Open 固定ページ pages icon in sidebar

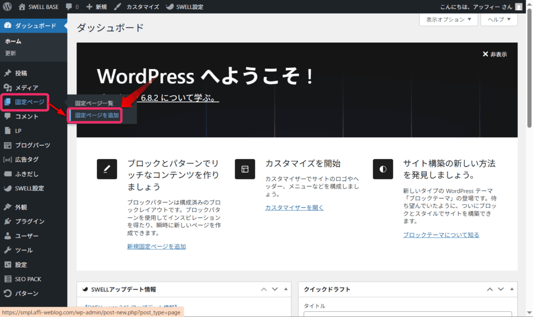(7, 102)
